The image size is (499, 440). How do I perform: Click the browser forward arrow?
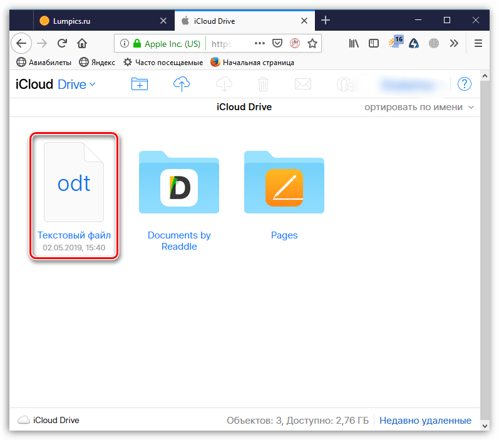(42, 43)
